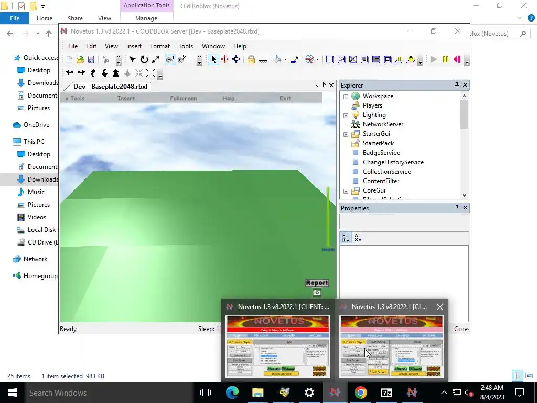537x403 pixels.
Task: Select the color dropper tool
Action: coord(295,60)
